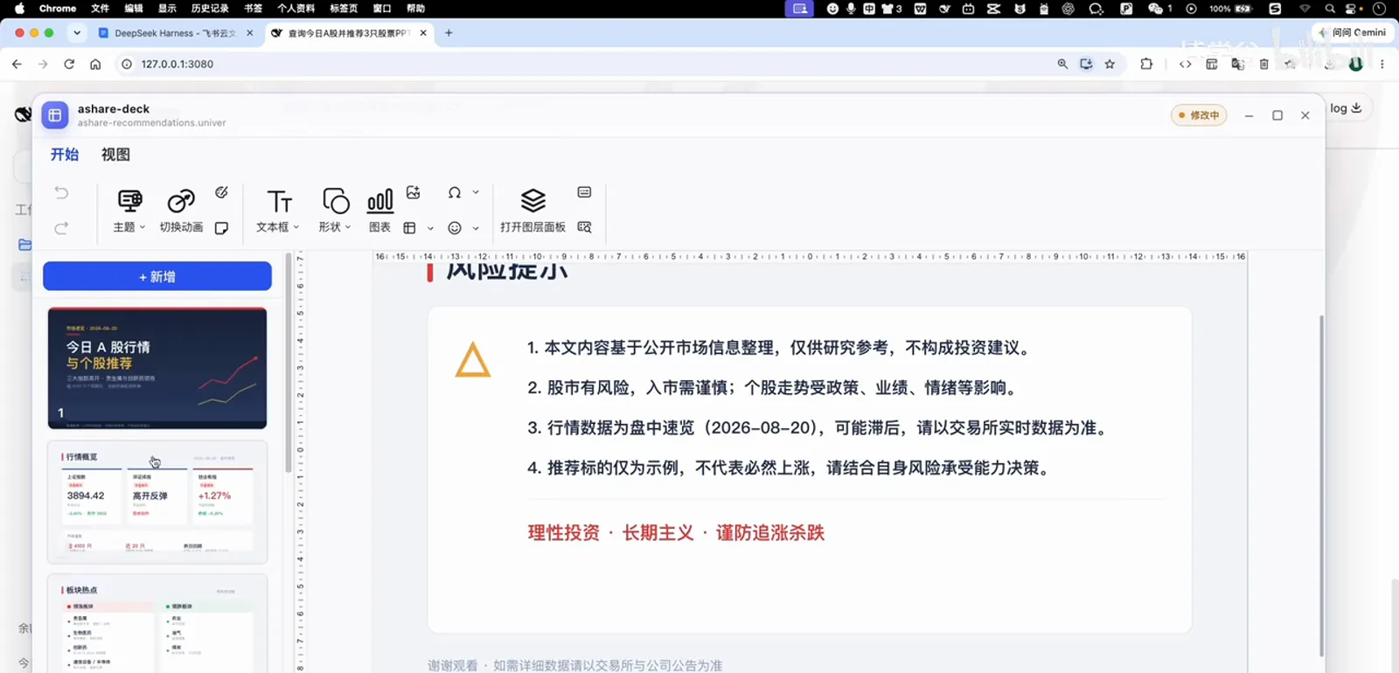Click the ashare-deck app logo icon

tap(54, 115)
